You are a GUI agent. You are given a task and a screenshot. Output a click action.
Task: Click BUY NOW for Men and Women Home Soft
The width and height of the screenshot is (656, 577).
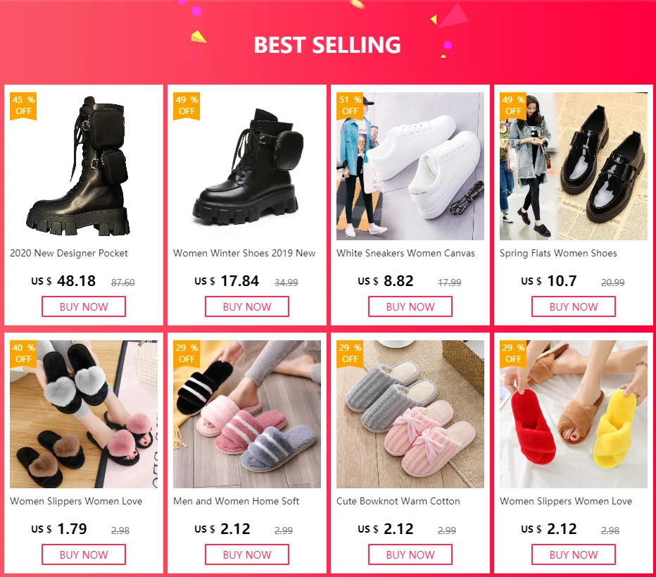247,554
